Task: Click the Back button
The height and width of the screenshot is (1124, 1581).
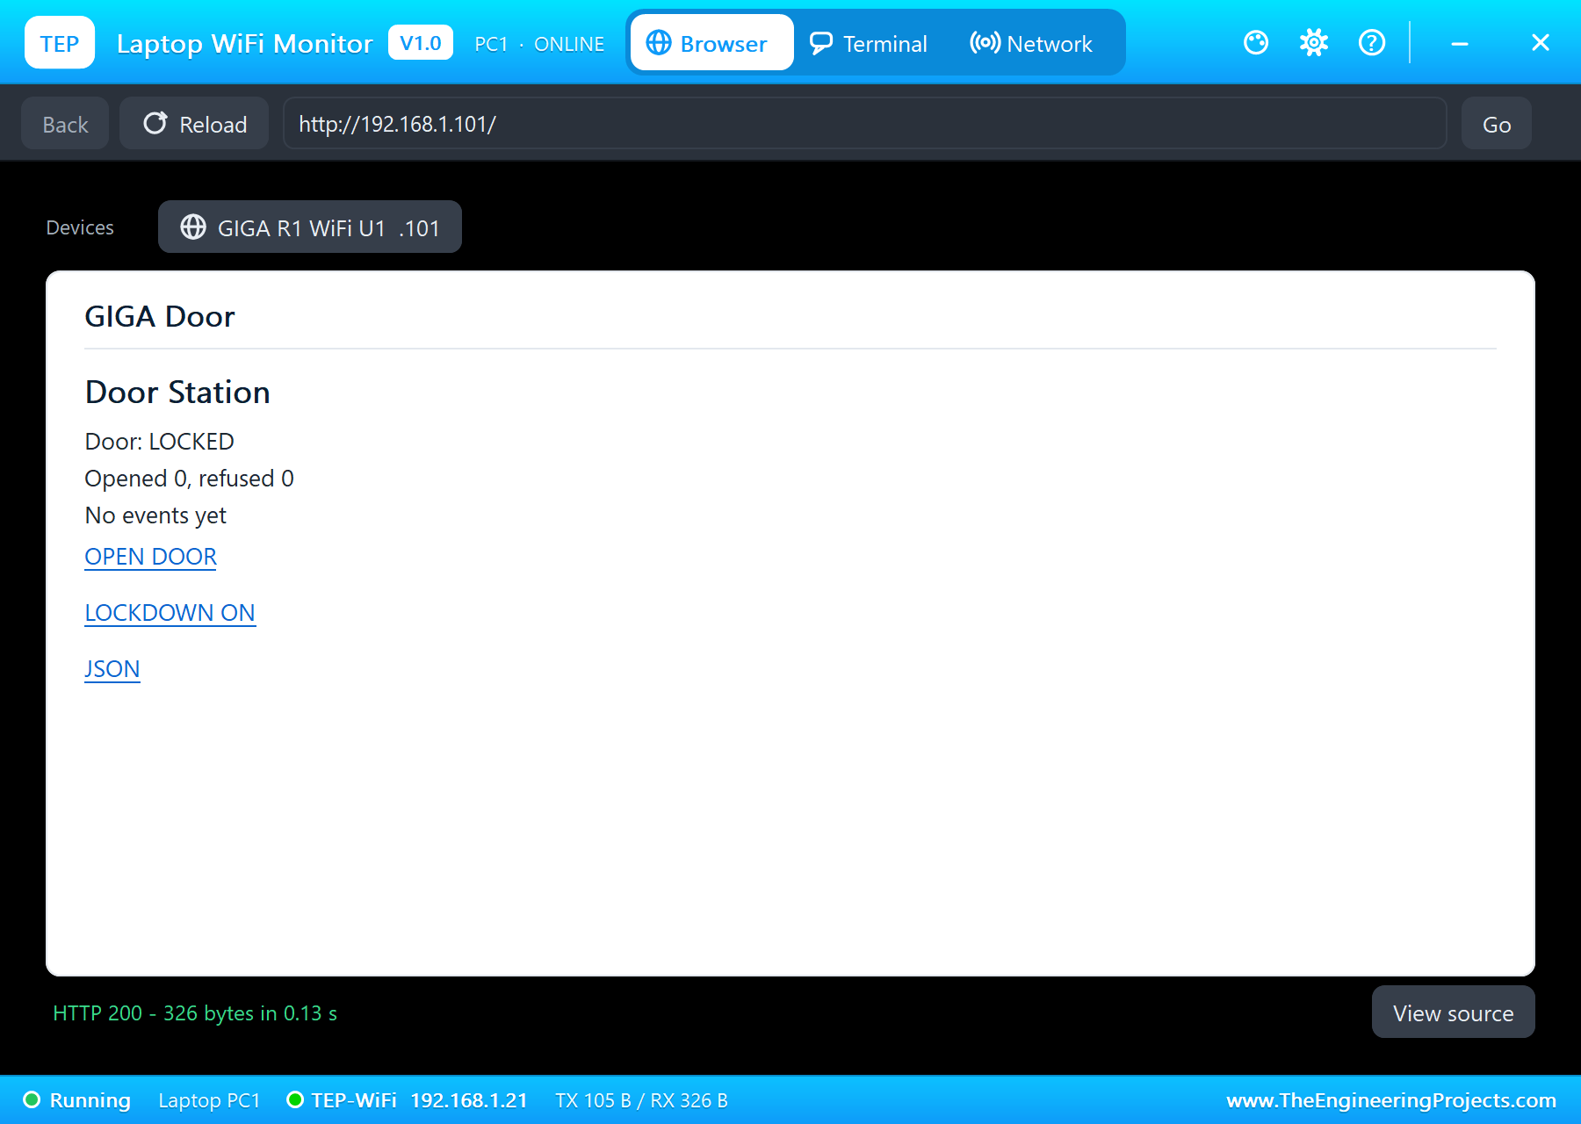Action: (x=65, y=124)
